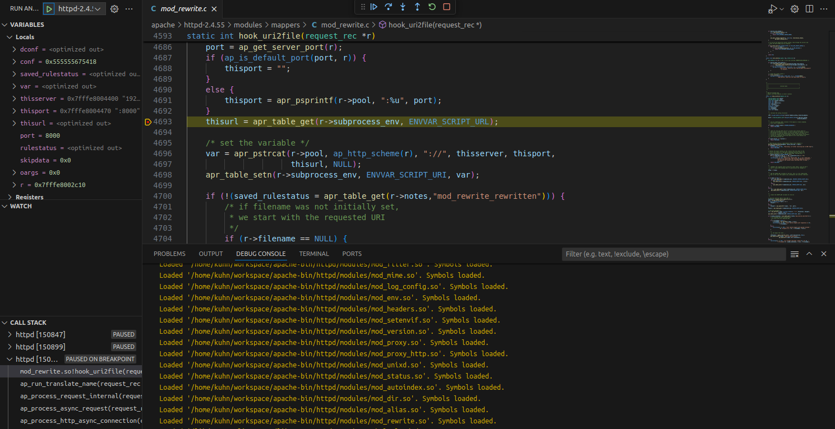
Task: Expand thread httpd [150847]
Action: pyautogui.click(x=10, y=334)
